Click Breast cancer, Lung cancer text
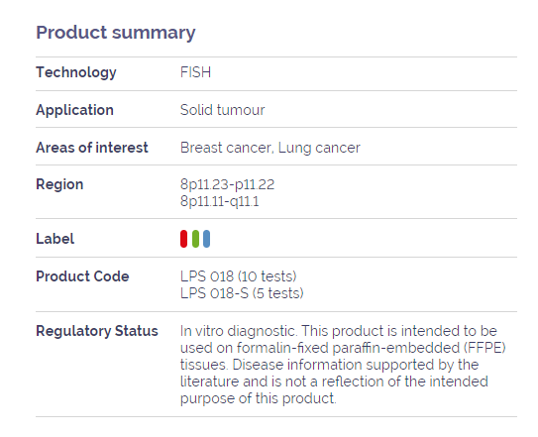538x437 pixels. coord(270,148)
